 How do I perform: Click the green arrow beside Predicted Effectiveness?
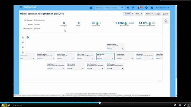point(150,23)
